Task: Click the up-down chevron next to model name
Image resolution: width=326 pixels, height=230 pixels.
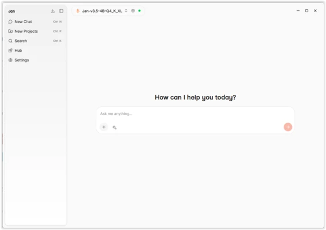Action: [x=126, y=11]
